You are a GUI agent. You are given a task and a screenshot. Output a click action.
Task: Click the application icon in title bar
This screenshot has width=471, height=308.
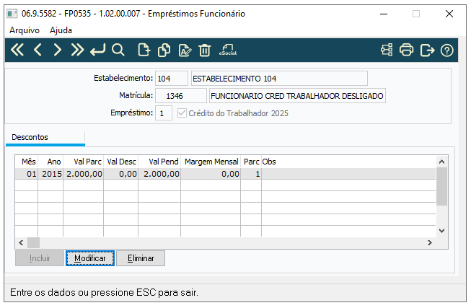click(12, 14)
